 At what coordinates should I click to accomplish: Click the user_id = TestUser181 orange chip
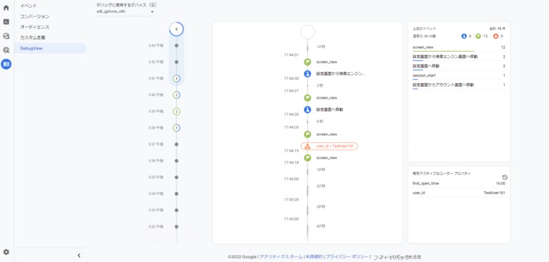[329, 146]
